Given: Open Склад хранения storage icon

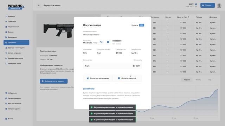Looking at the screenshot, I should pos(6,98).
